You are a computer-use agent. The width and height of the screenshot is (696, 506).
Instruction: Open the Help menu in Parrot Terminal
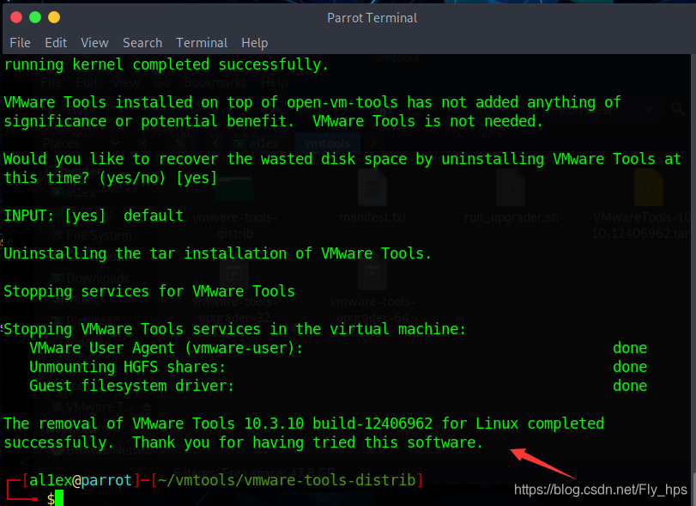tap(254, 43)
